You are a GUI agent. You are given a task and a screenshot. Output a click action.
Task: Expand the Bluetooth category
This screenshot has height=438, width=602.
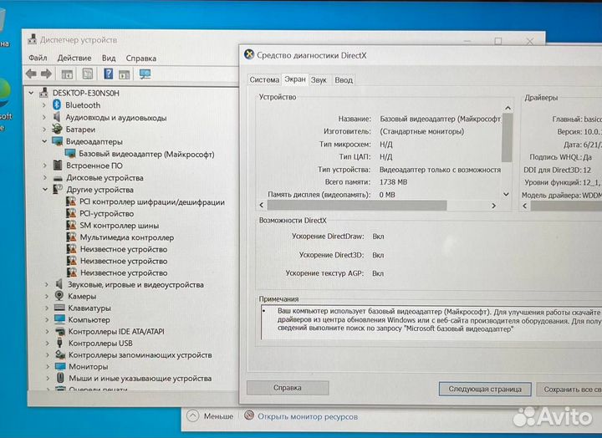tap(43, 105)
